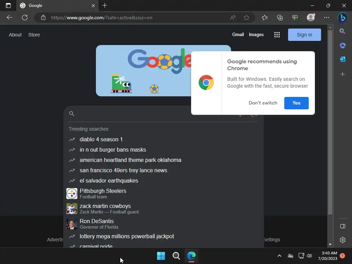
Task: Open sidebar Search icon
Action: click(342, 31)
